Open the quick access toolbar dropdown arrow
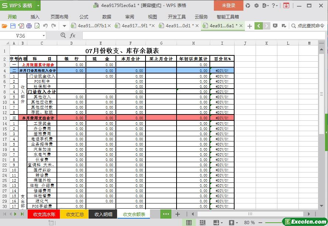 (x=64, y=26)
